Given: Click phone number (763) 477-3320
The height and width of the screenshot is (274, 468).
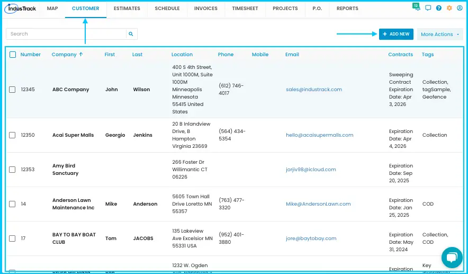Looking at the screenshot, I should tap(231, 204).
